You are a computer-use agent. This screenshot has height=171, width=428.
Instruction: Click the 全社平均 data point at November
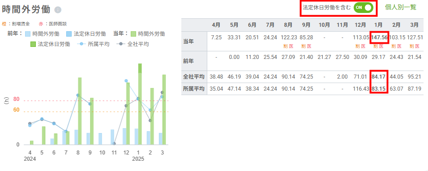[x=114, y=143]
